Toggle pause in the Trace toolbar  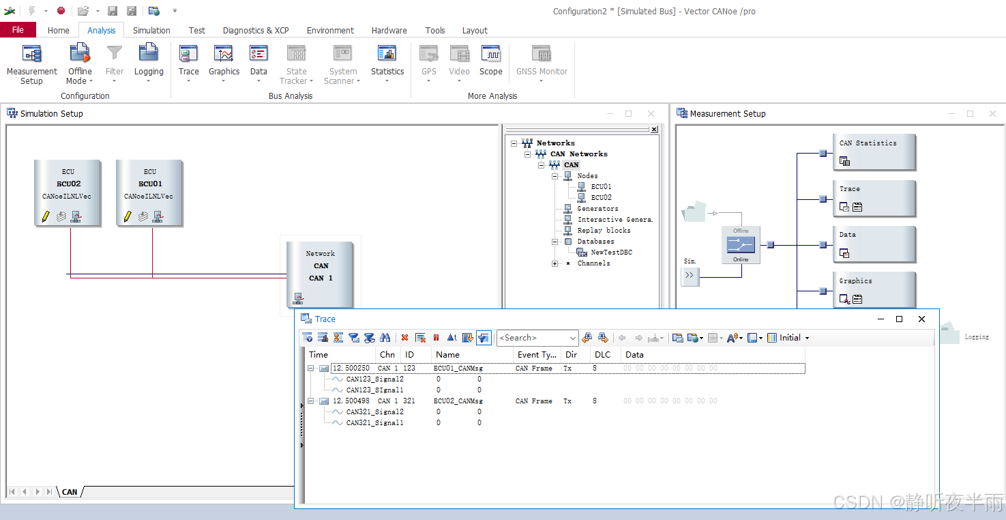point(436,338)
